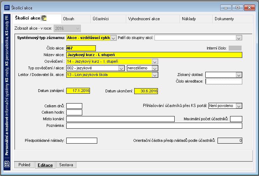This screenshot has height=176, width=259.
Task: Click the Název akce field
Action: pos(154,55)
